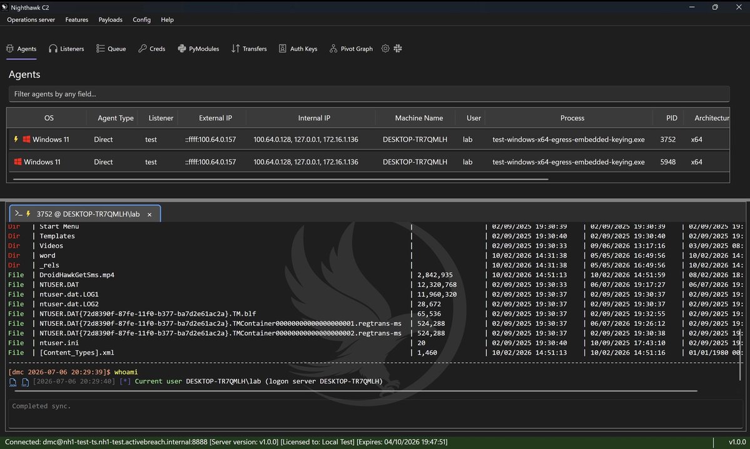Image resolution: width=750 pixels, height=449 pixels.
Task: Click the Python icon for PyModules
Action: pyautogui.click(x=182, y=48)
